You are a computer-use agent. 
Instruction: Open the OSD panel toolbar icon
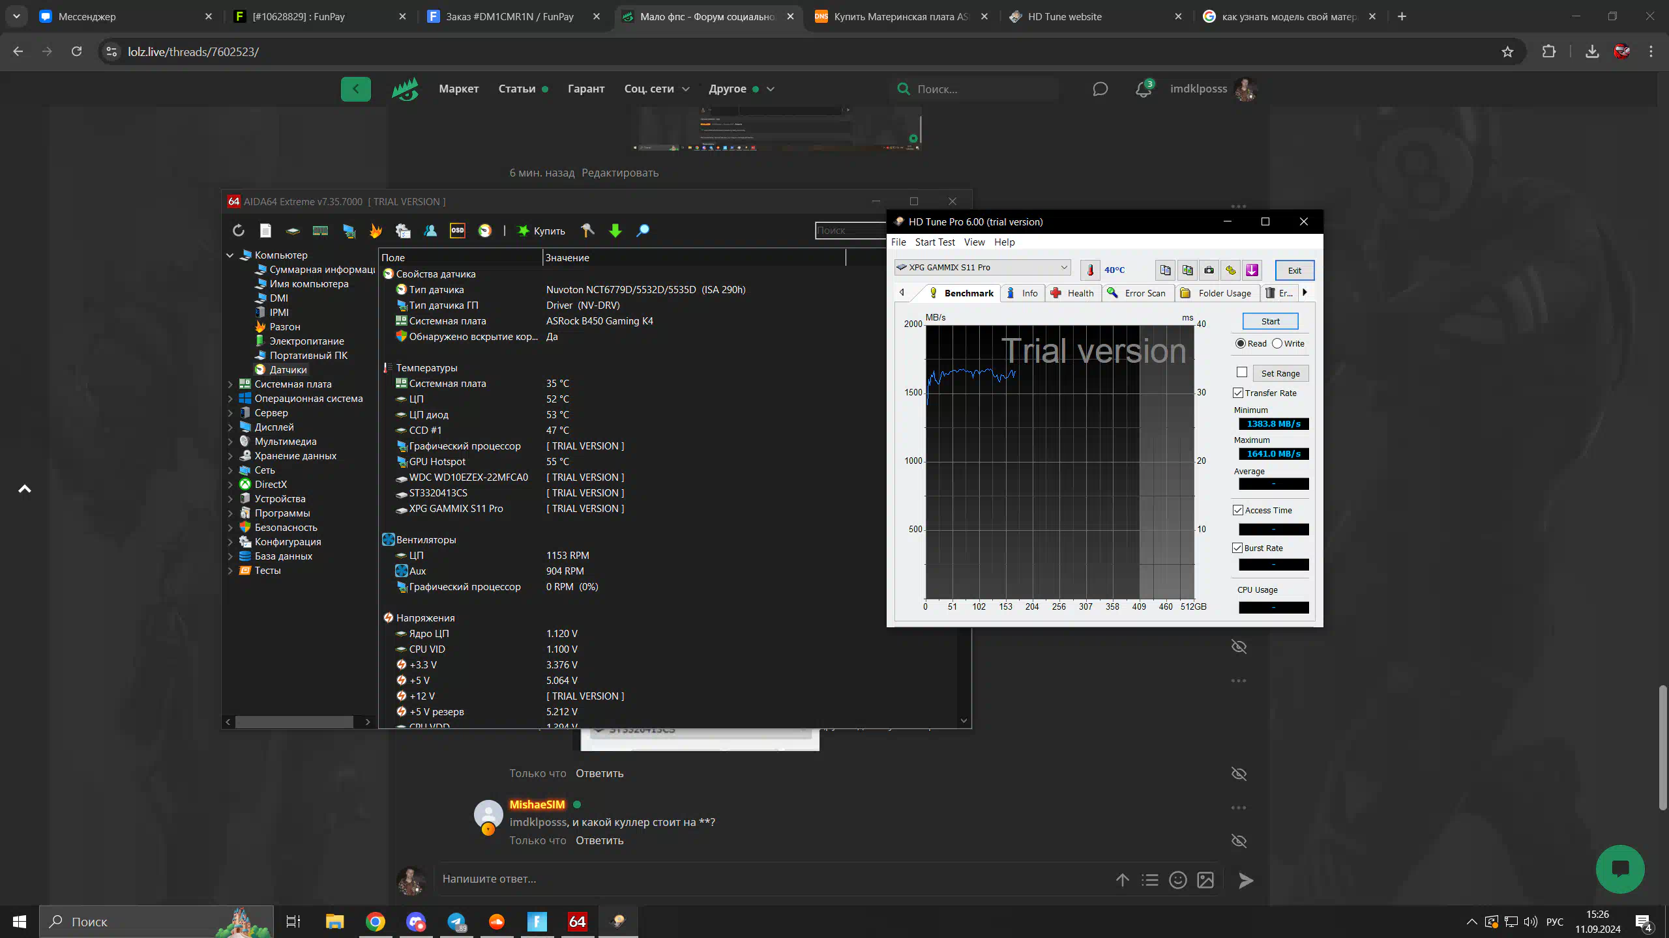[458, 231]
